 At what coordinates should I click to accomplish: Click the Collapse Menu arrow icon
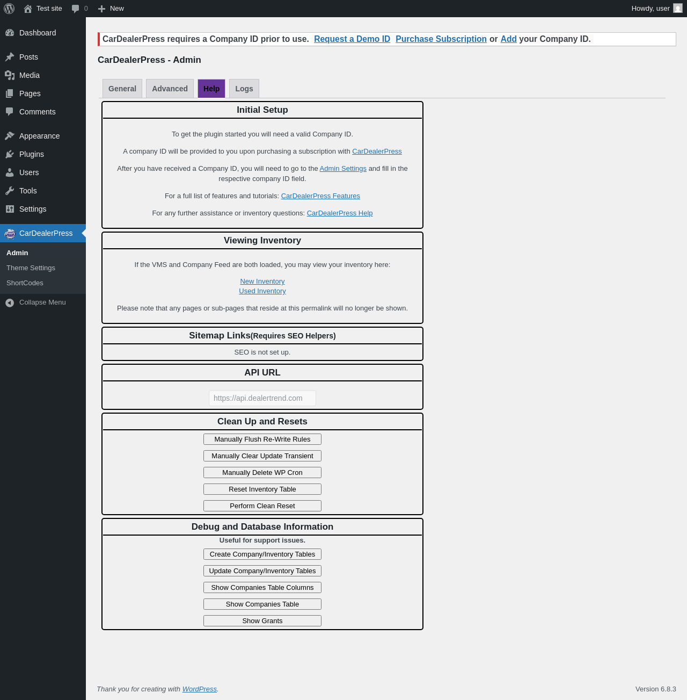click(10, 302)
